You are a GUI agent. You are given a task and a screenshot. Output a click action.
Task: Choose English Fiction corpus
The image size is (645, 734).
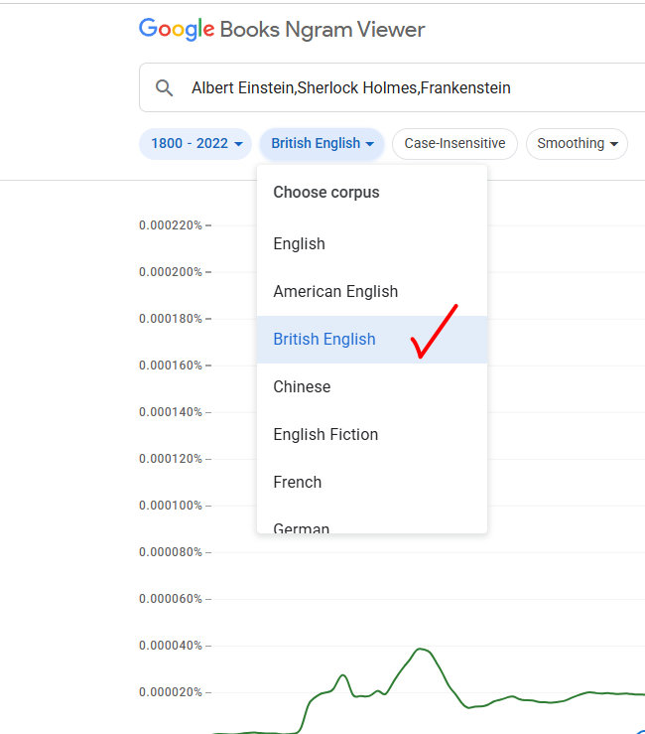click(x=372, y=434)
